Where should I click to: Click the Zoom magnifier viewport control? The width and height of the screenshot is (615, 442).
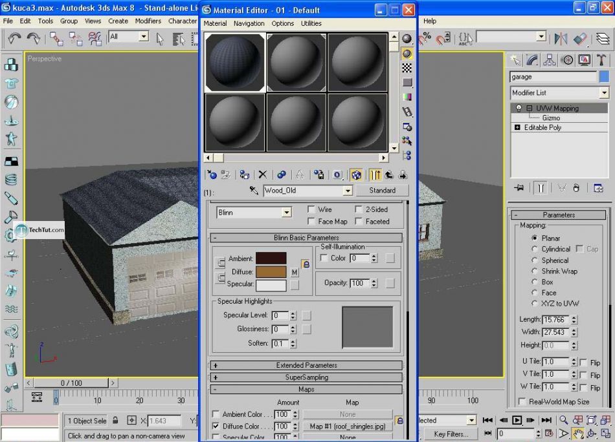[x=564, y=420]
